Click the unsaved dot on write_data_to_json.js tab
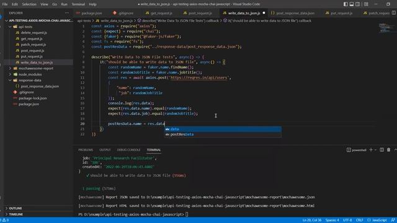Image resolution: width=397 pixels, height=223 pixels. pyautogui.click(x=264, y=13)
